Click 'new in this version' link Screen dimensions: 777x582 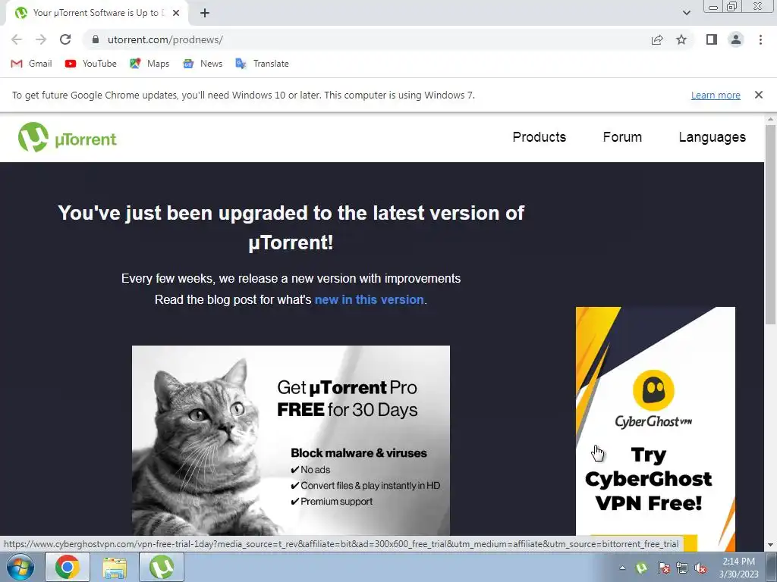tap(370, 300)
